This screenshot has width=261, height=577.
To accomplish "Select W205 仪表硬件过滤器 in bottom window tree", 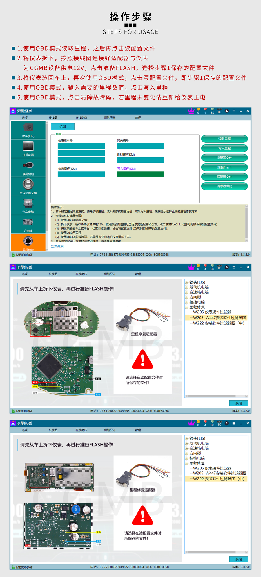I will point(212,468).
